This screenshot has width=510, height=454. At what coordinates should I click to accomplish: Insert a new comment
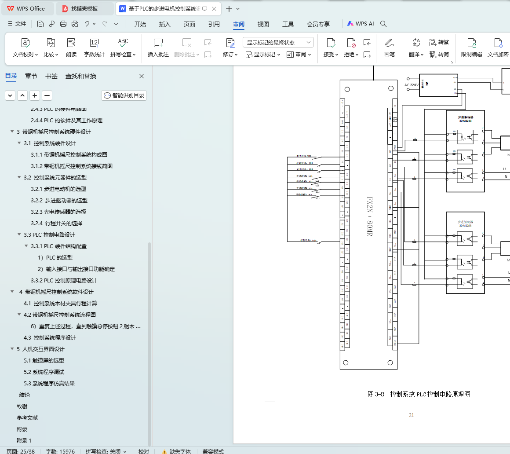(158, 48)
